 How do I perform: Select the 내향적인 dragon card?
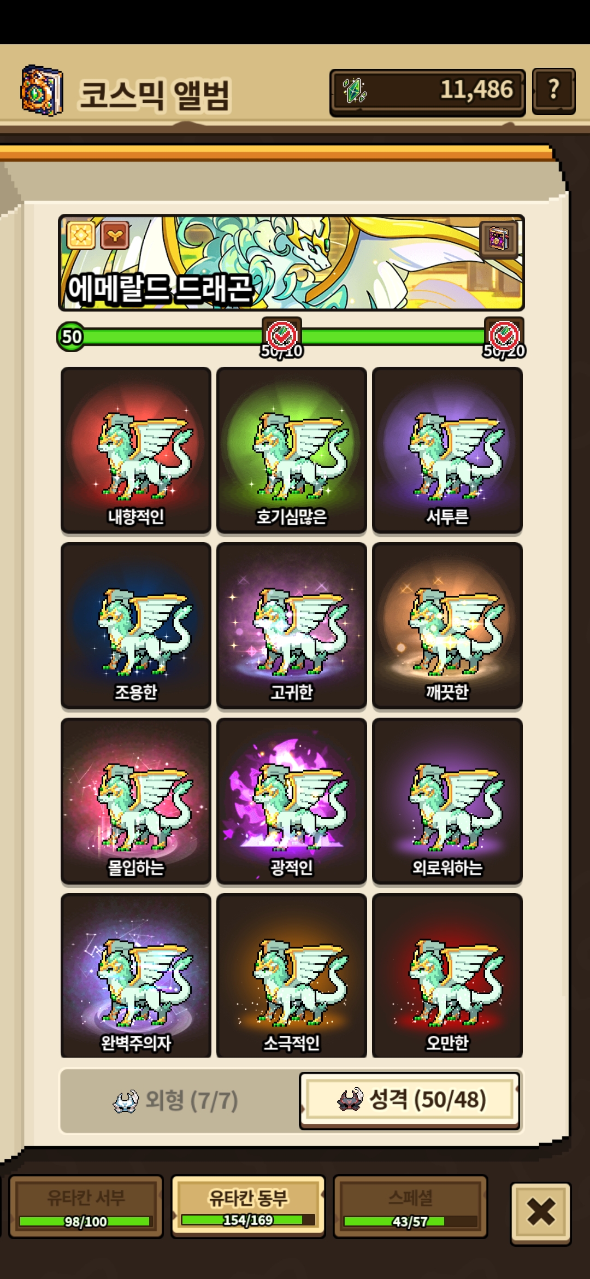pos(136,450)
